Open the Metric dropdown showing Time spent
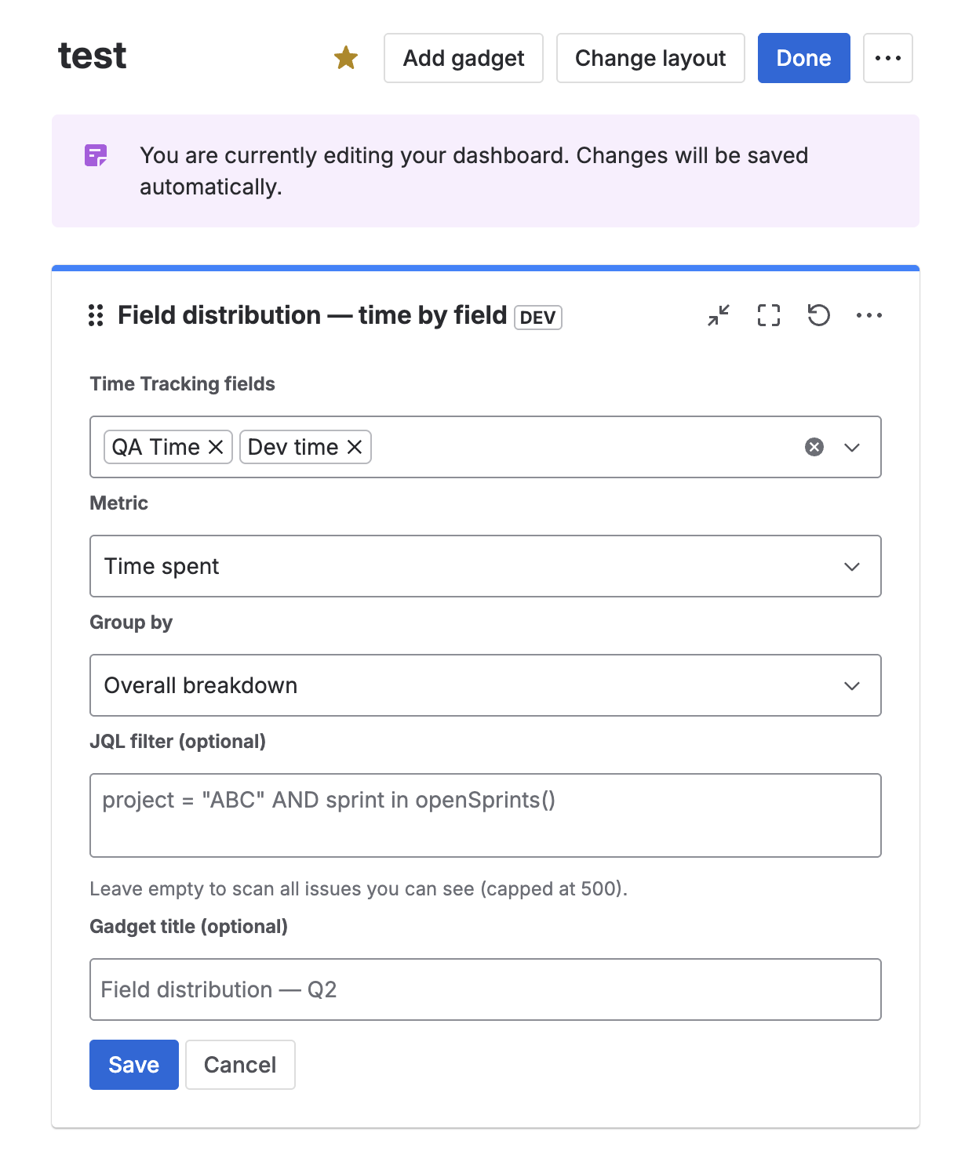Image resolution: width=965 pixels, height=1151 pixels. (x=486, y=566)
